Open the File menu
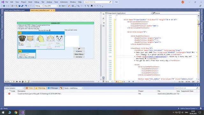Screen dimensions: 204x115 pyautogui.click(x=7, y=2)
